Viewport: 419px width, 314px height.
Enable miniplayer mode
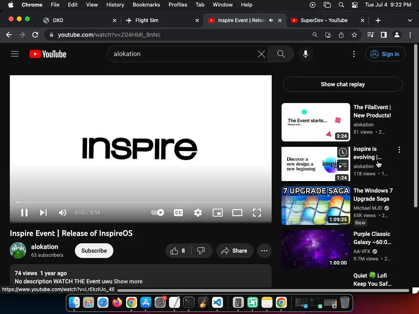click(x=218, y=213)
